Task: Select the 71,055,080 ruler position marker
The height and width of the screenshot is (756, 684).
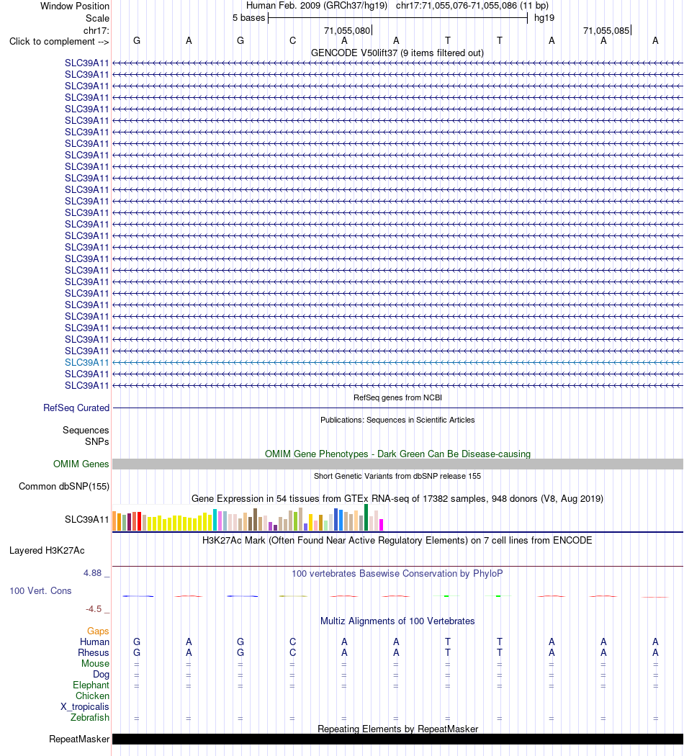Action: [x=347, y=30]
